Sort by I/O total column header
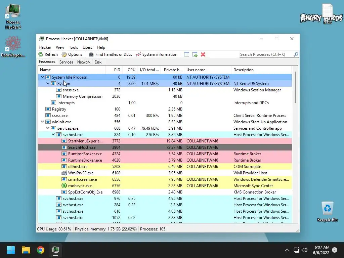This screenshot has height=258, width=344. point(149,70)
